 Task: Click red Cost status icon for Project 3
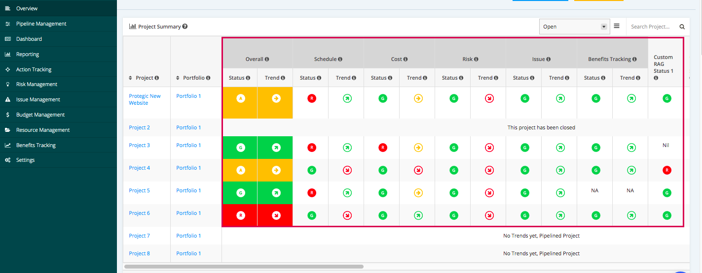(x=382, y=147)
